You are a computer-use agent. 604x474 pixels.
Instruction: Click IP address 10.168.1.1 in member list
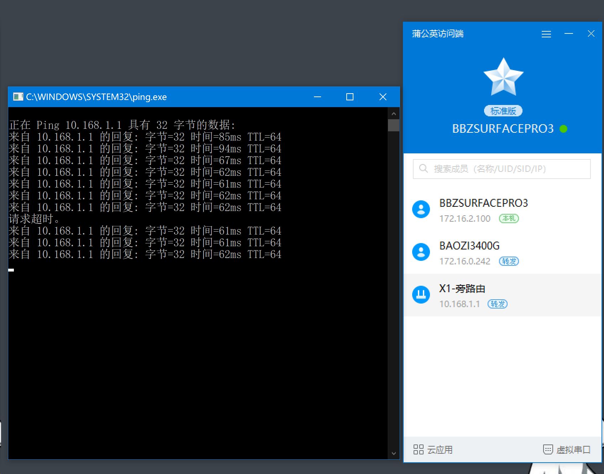click(x=459, y=304)
